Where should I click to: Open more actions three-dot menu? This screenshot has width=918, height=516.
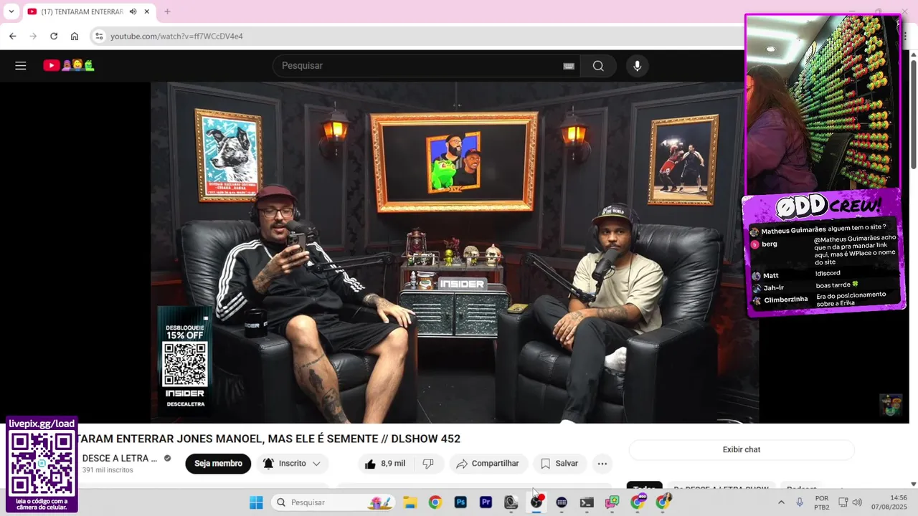602,464
